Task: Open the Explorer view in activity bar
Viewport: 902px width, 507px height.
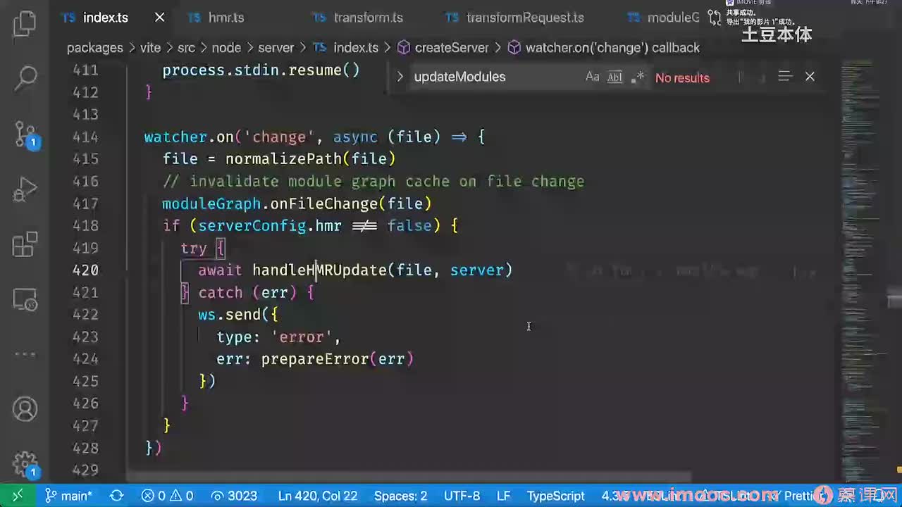Action: (25, 23)
